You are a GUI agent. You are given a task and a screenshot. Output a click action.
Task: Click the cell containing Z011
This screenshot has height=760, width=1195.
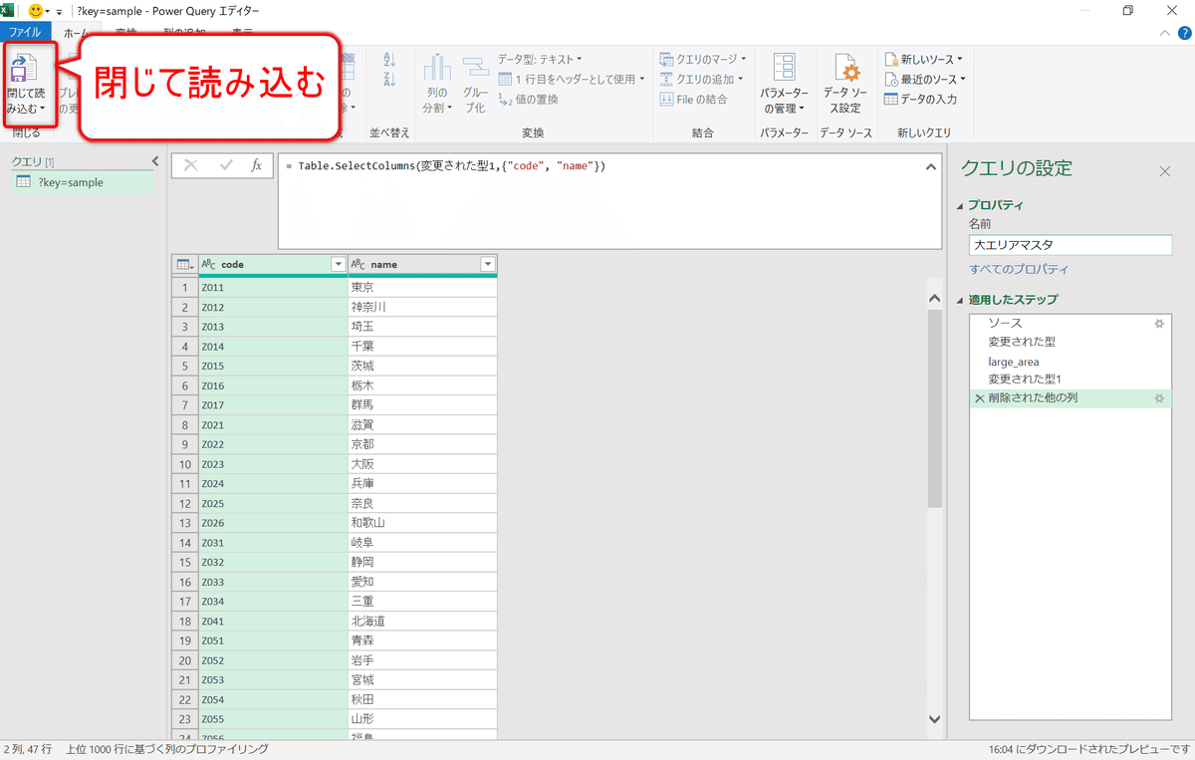coord(273,287)
